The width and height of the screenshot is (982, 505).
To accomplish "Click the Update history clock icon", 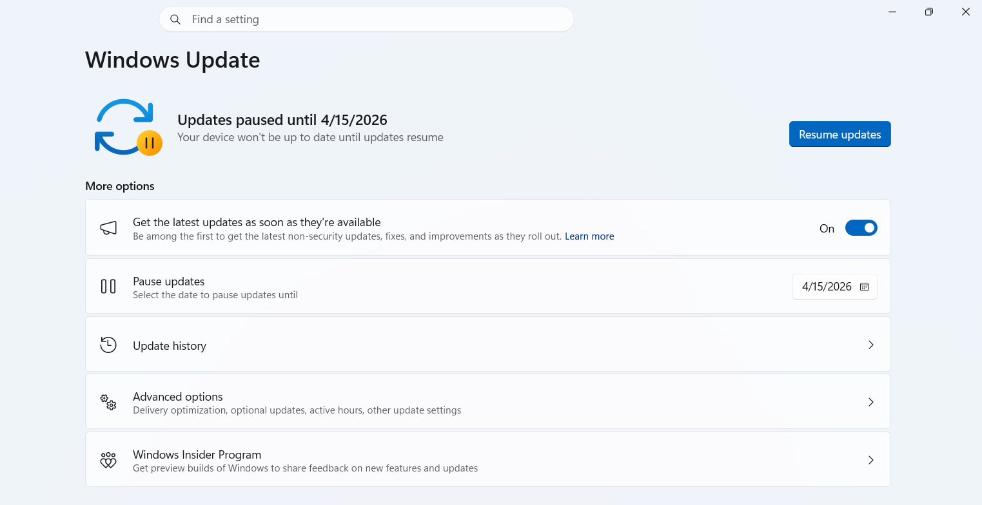I will point(108,345).
